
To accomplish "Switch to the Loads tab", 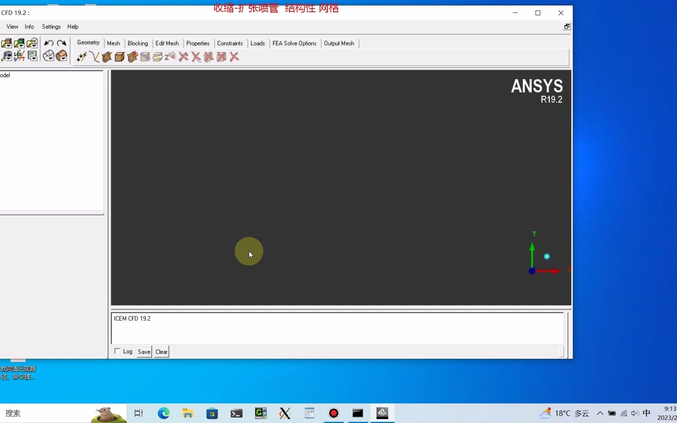I will coord(258,43).
